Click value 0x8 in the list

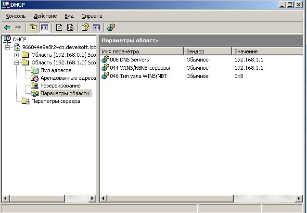pyautogui.click(x=239, y=76)
